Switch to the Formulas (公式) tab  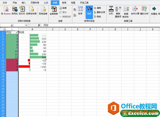tap(46, 3)
